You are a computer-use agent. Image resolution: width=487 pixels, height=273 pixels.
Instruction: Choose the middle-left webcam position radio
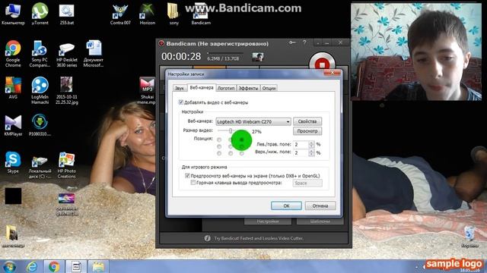[219, 146]
